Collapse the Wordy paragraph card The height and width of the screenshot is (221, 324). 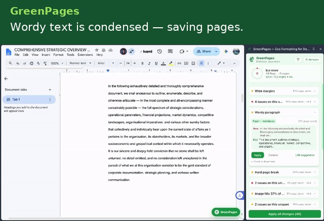click(x=315, y=112)
